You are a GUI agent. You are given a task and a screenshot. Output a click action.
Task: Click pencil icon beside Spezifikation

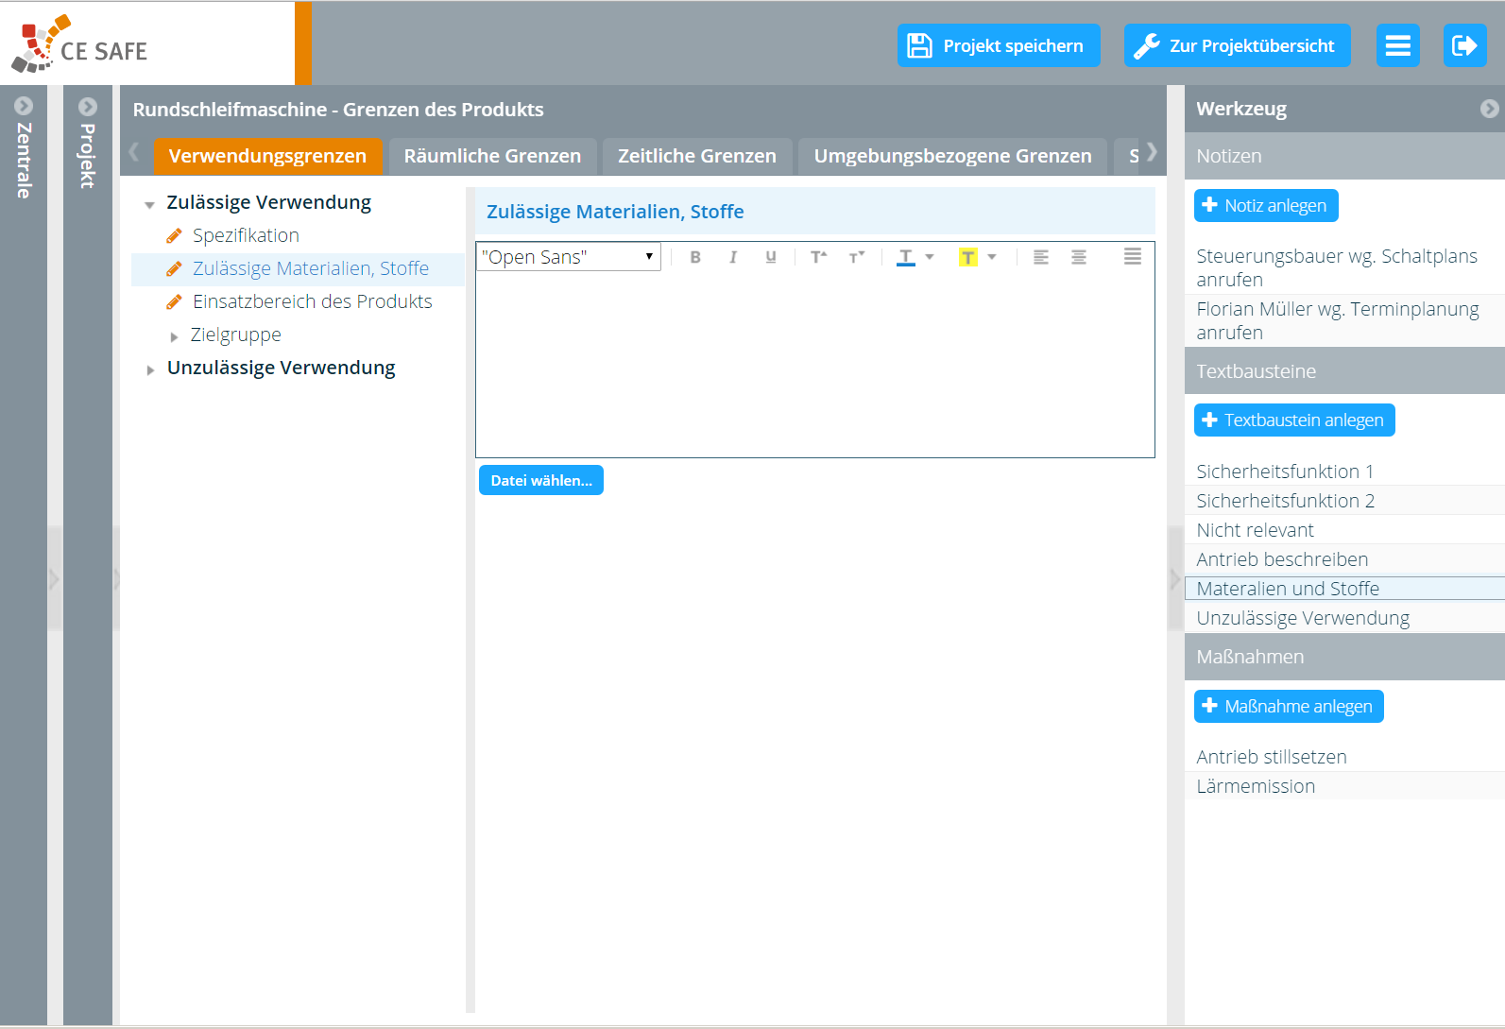tap(174, 235)
